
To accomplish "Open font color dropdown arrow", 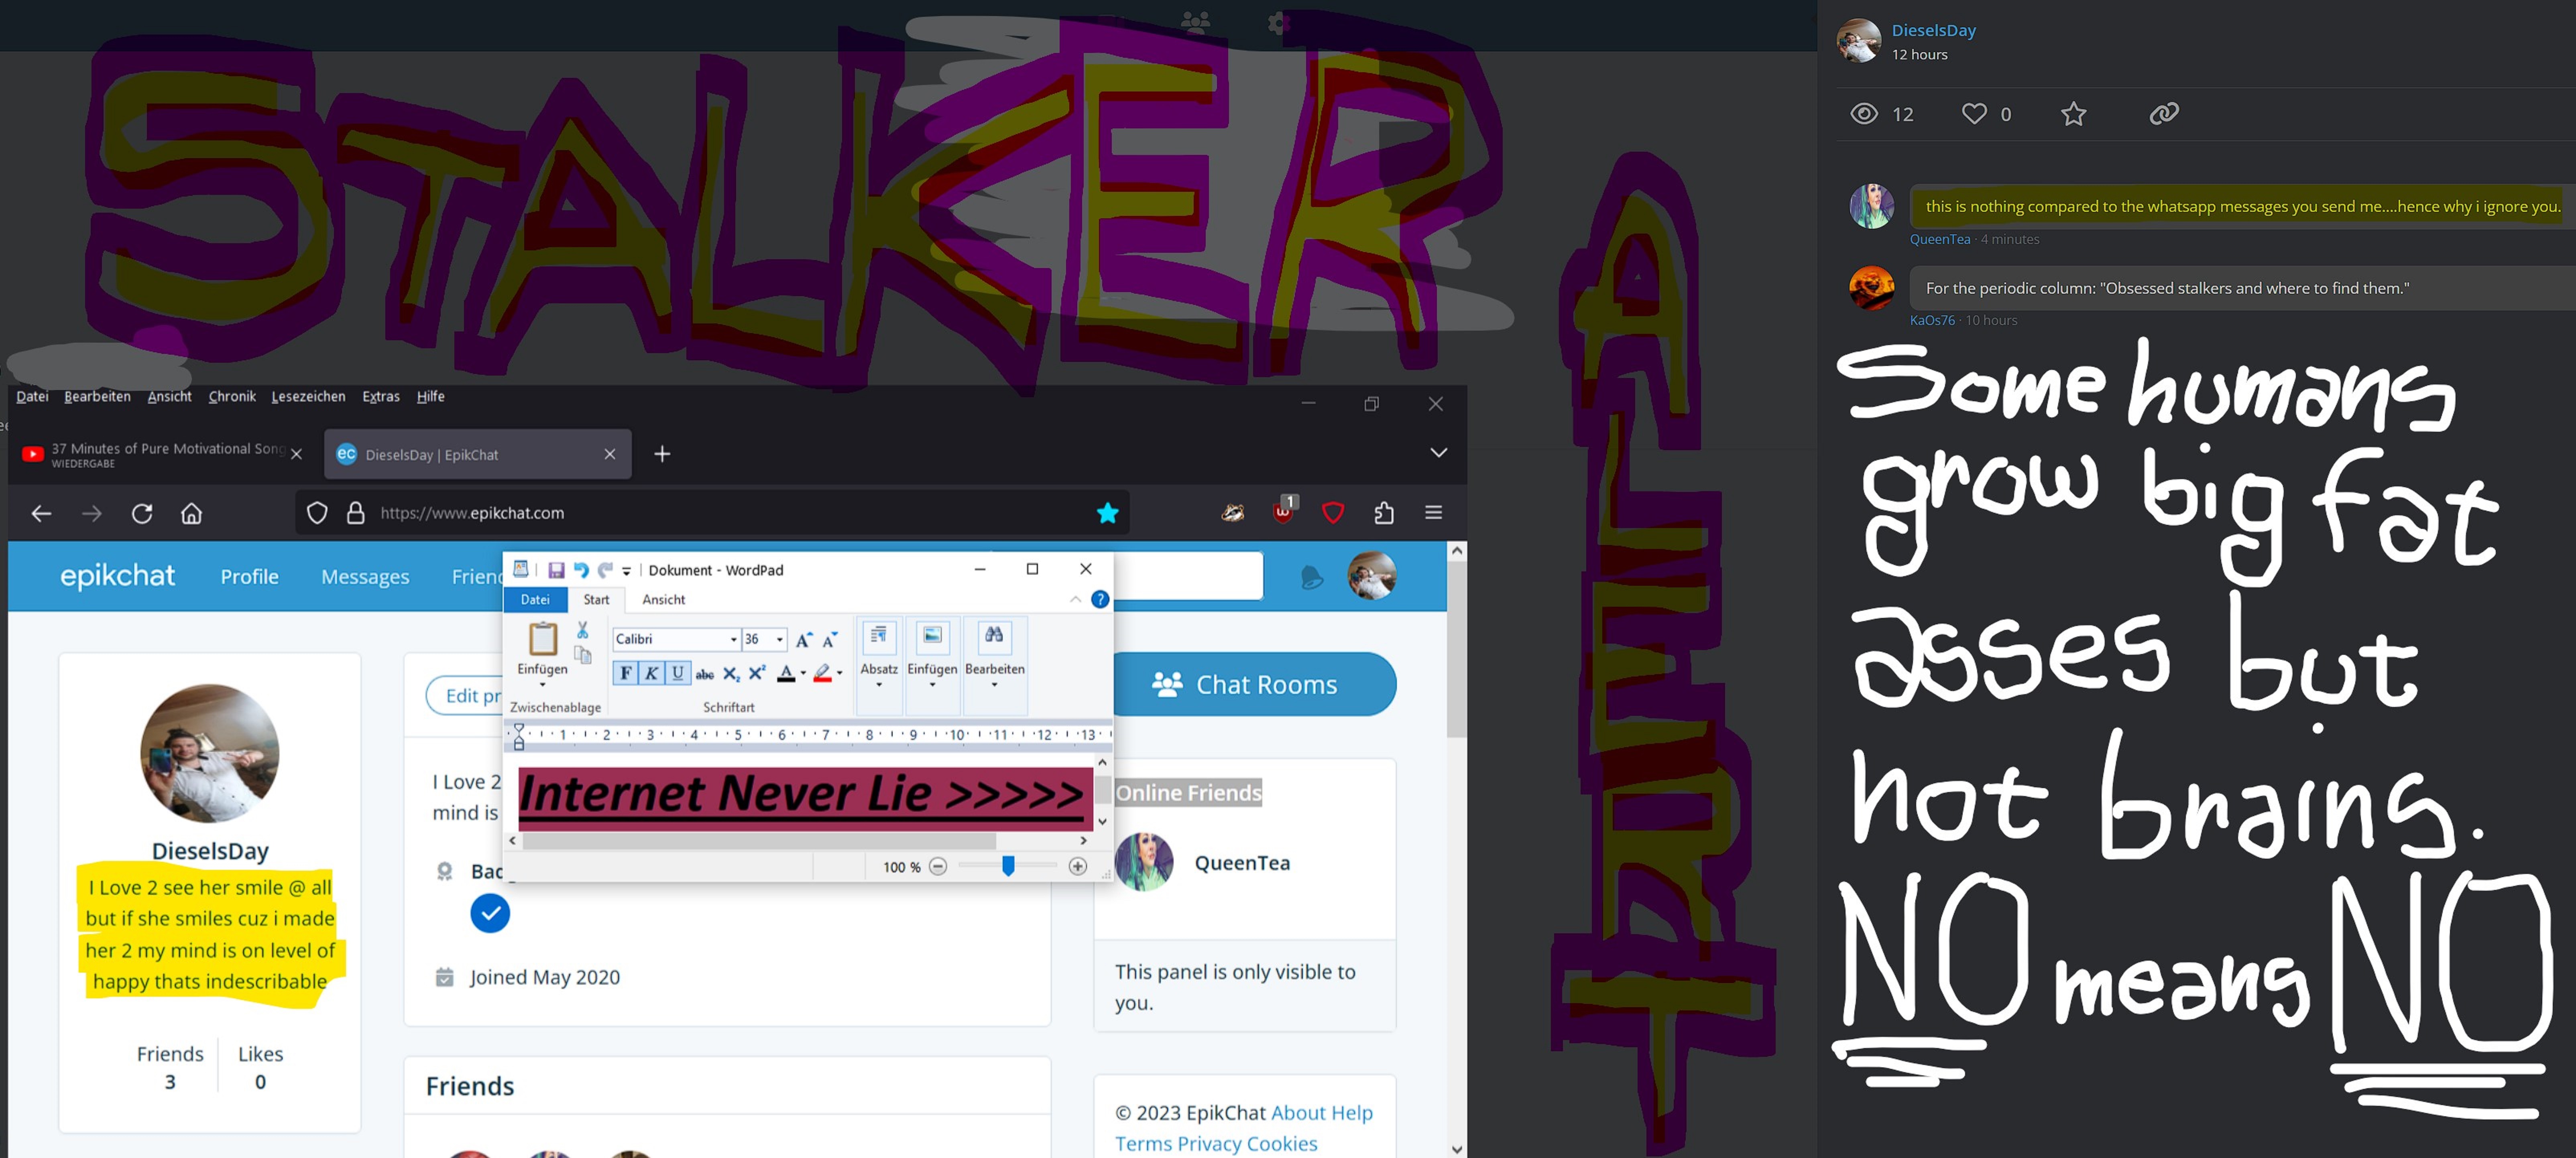I will coord(803,673).
